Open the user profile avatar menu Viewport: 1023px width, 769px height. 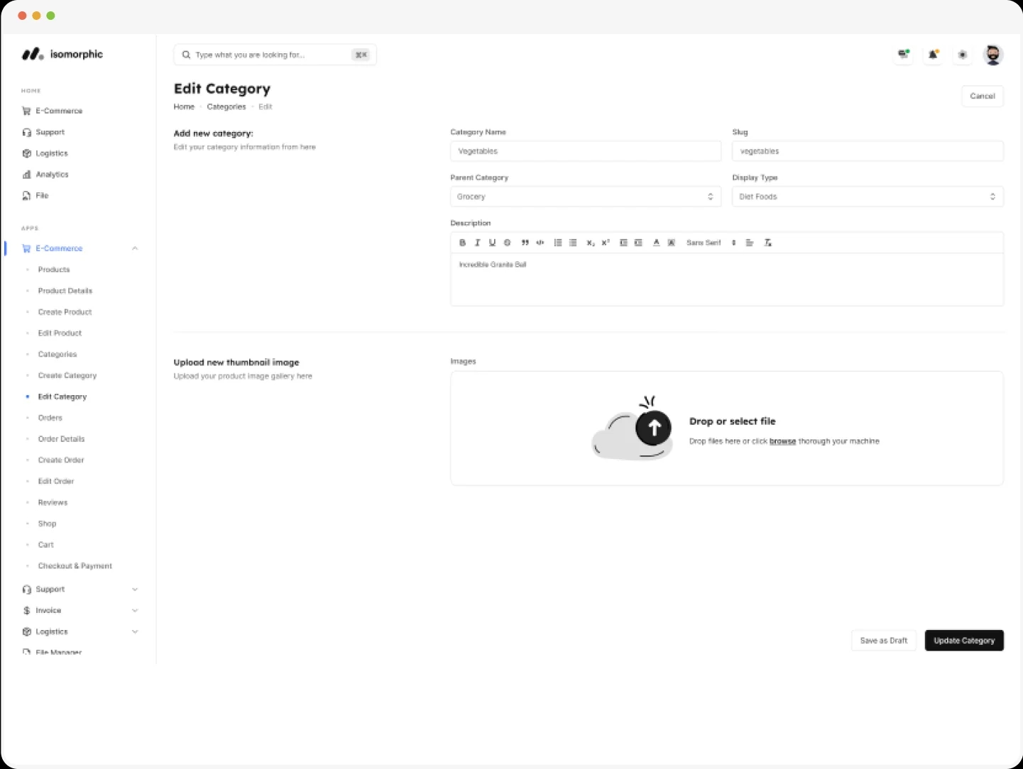coord(993,55)
